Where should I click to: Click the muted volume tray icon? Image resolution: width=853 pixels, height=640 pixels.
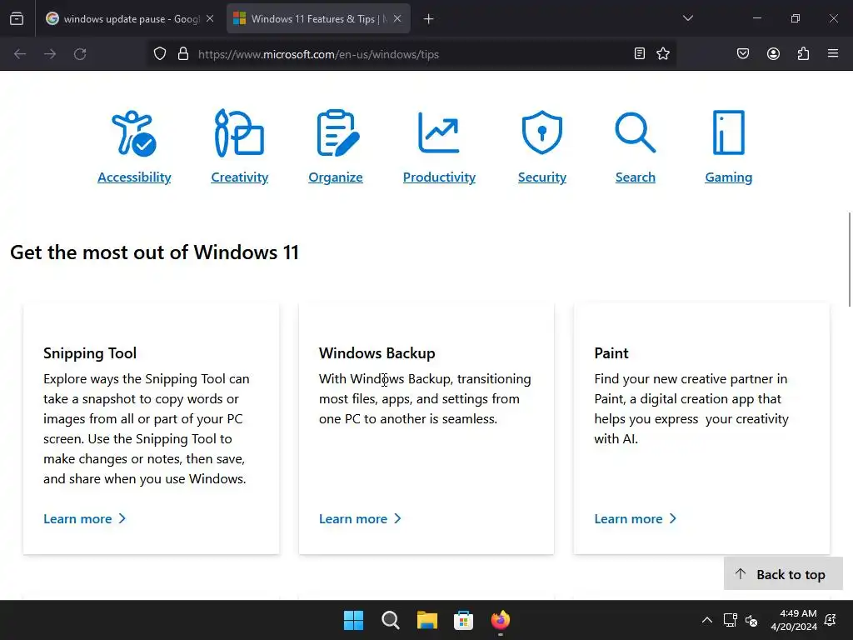(x=751, y=620)
